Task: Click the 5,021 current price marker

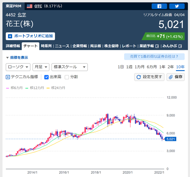Action: (170, 139)
